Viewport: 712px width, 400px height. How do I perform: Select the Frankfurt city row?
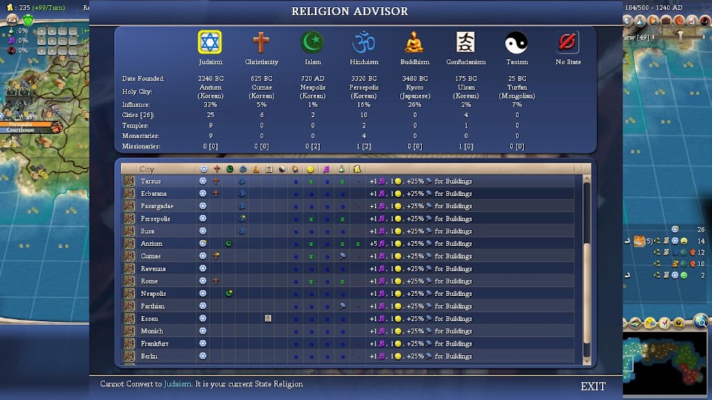point(349,344)
